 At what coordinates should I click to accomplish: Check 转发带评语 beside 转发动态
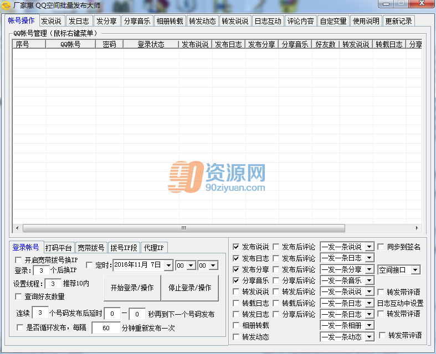382,335
